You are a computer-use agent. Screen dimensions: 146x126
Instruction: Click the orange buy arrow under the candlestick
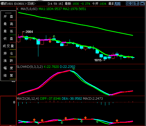pyautogui.click(x=50, y=41)
